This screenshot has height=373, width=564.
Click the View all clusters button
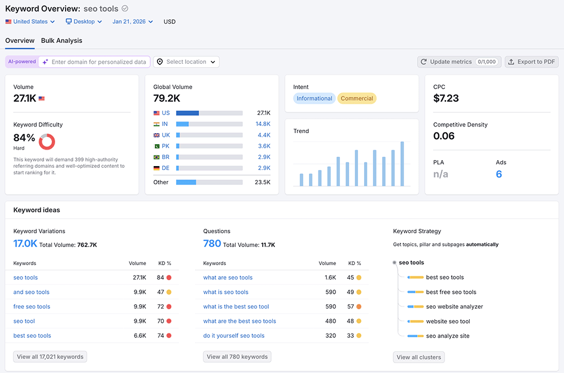419,356
